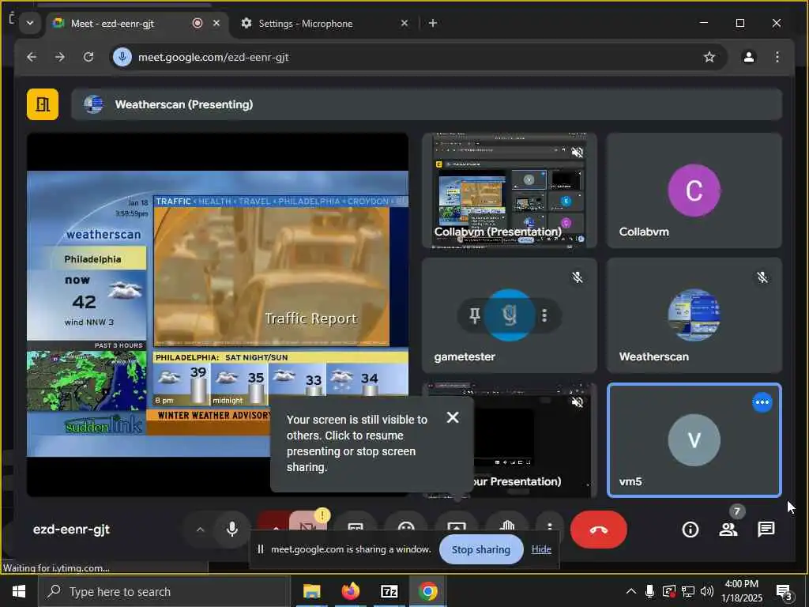Toggle the microphone in Meet toolbar
Image resolution: width=809 pixels, height=607 pixels.
[232, 529]
